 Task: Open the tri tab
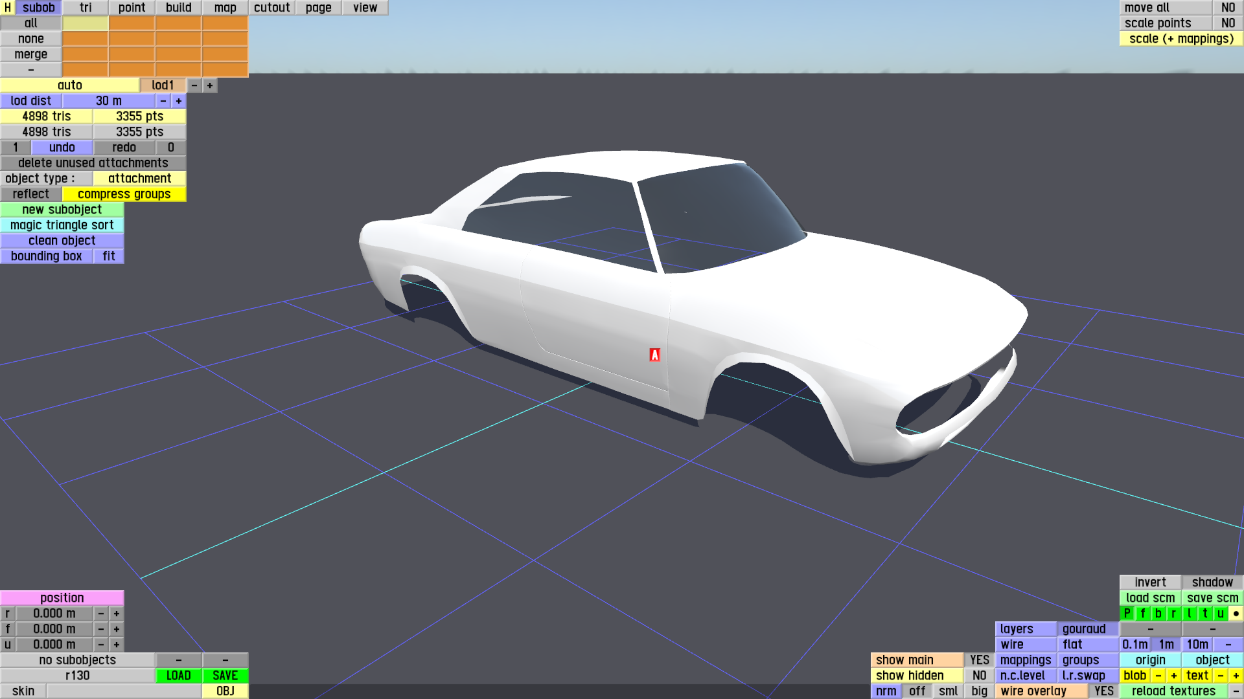(86, 8)
